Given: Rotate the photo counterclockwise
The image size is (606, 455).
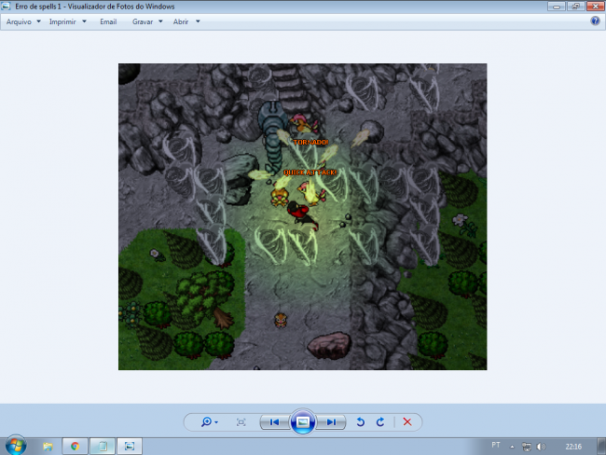Looking at the screenshot, I should (x=361, y=422).
